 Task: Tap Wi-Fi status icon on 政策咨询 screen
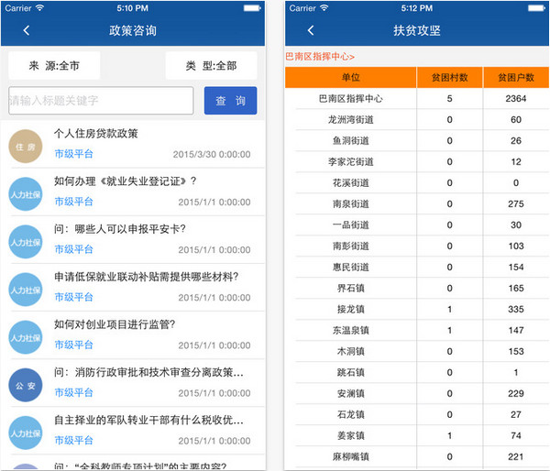click(40, 7)
